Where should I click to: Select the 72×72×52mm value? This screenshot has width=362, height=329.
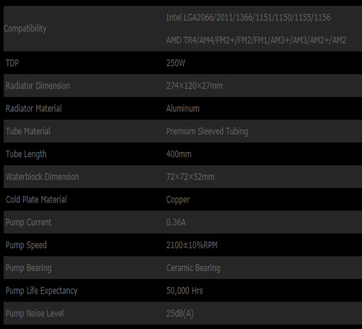tap(190, 176)
